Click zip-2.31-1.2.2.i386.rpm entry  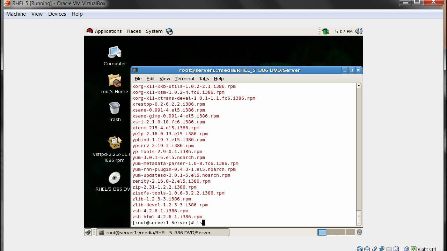coord(164,187)
